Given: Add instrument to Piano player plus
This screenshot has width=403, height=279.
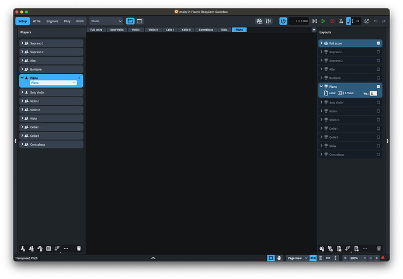Looking at the screenshot, I should 79,78.
